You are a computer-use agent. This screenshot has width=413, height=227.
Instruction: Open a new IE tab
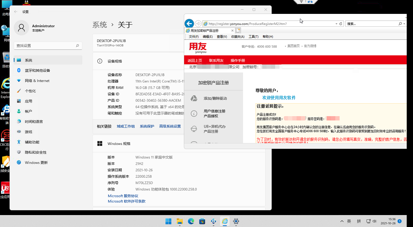pos(238,30)
